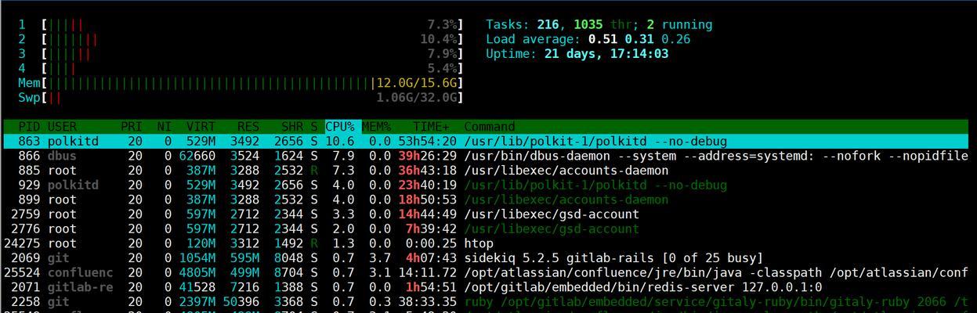Select process 863 polkitd highlighted row

point(486,142)
